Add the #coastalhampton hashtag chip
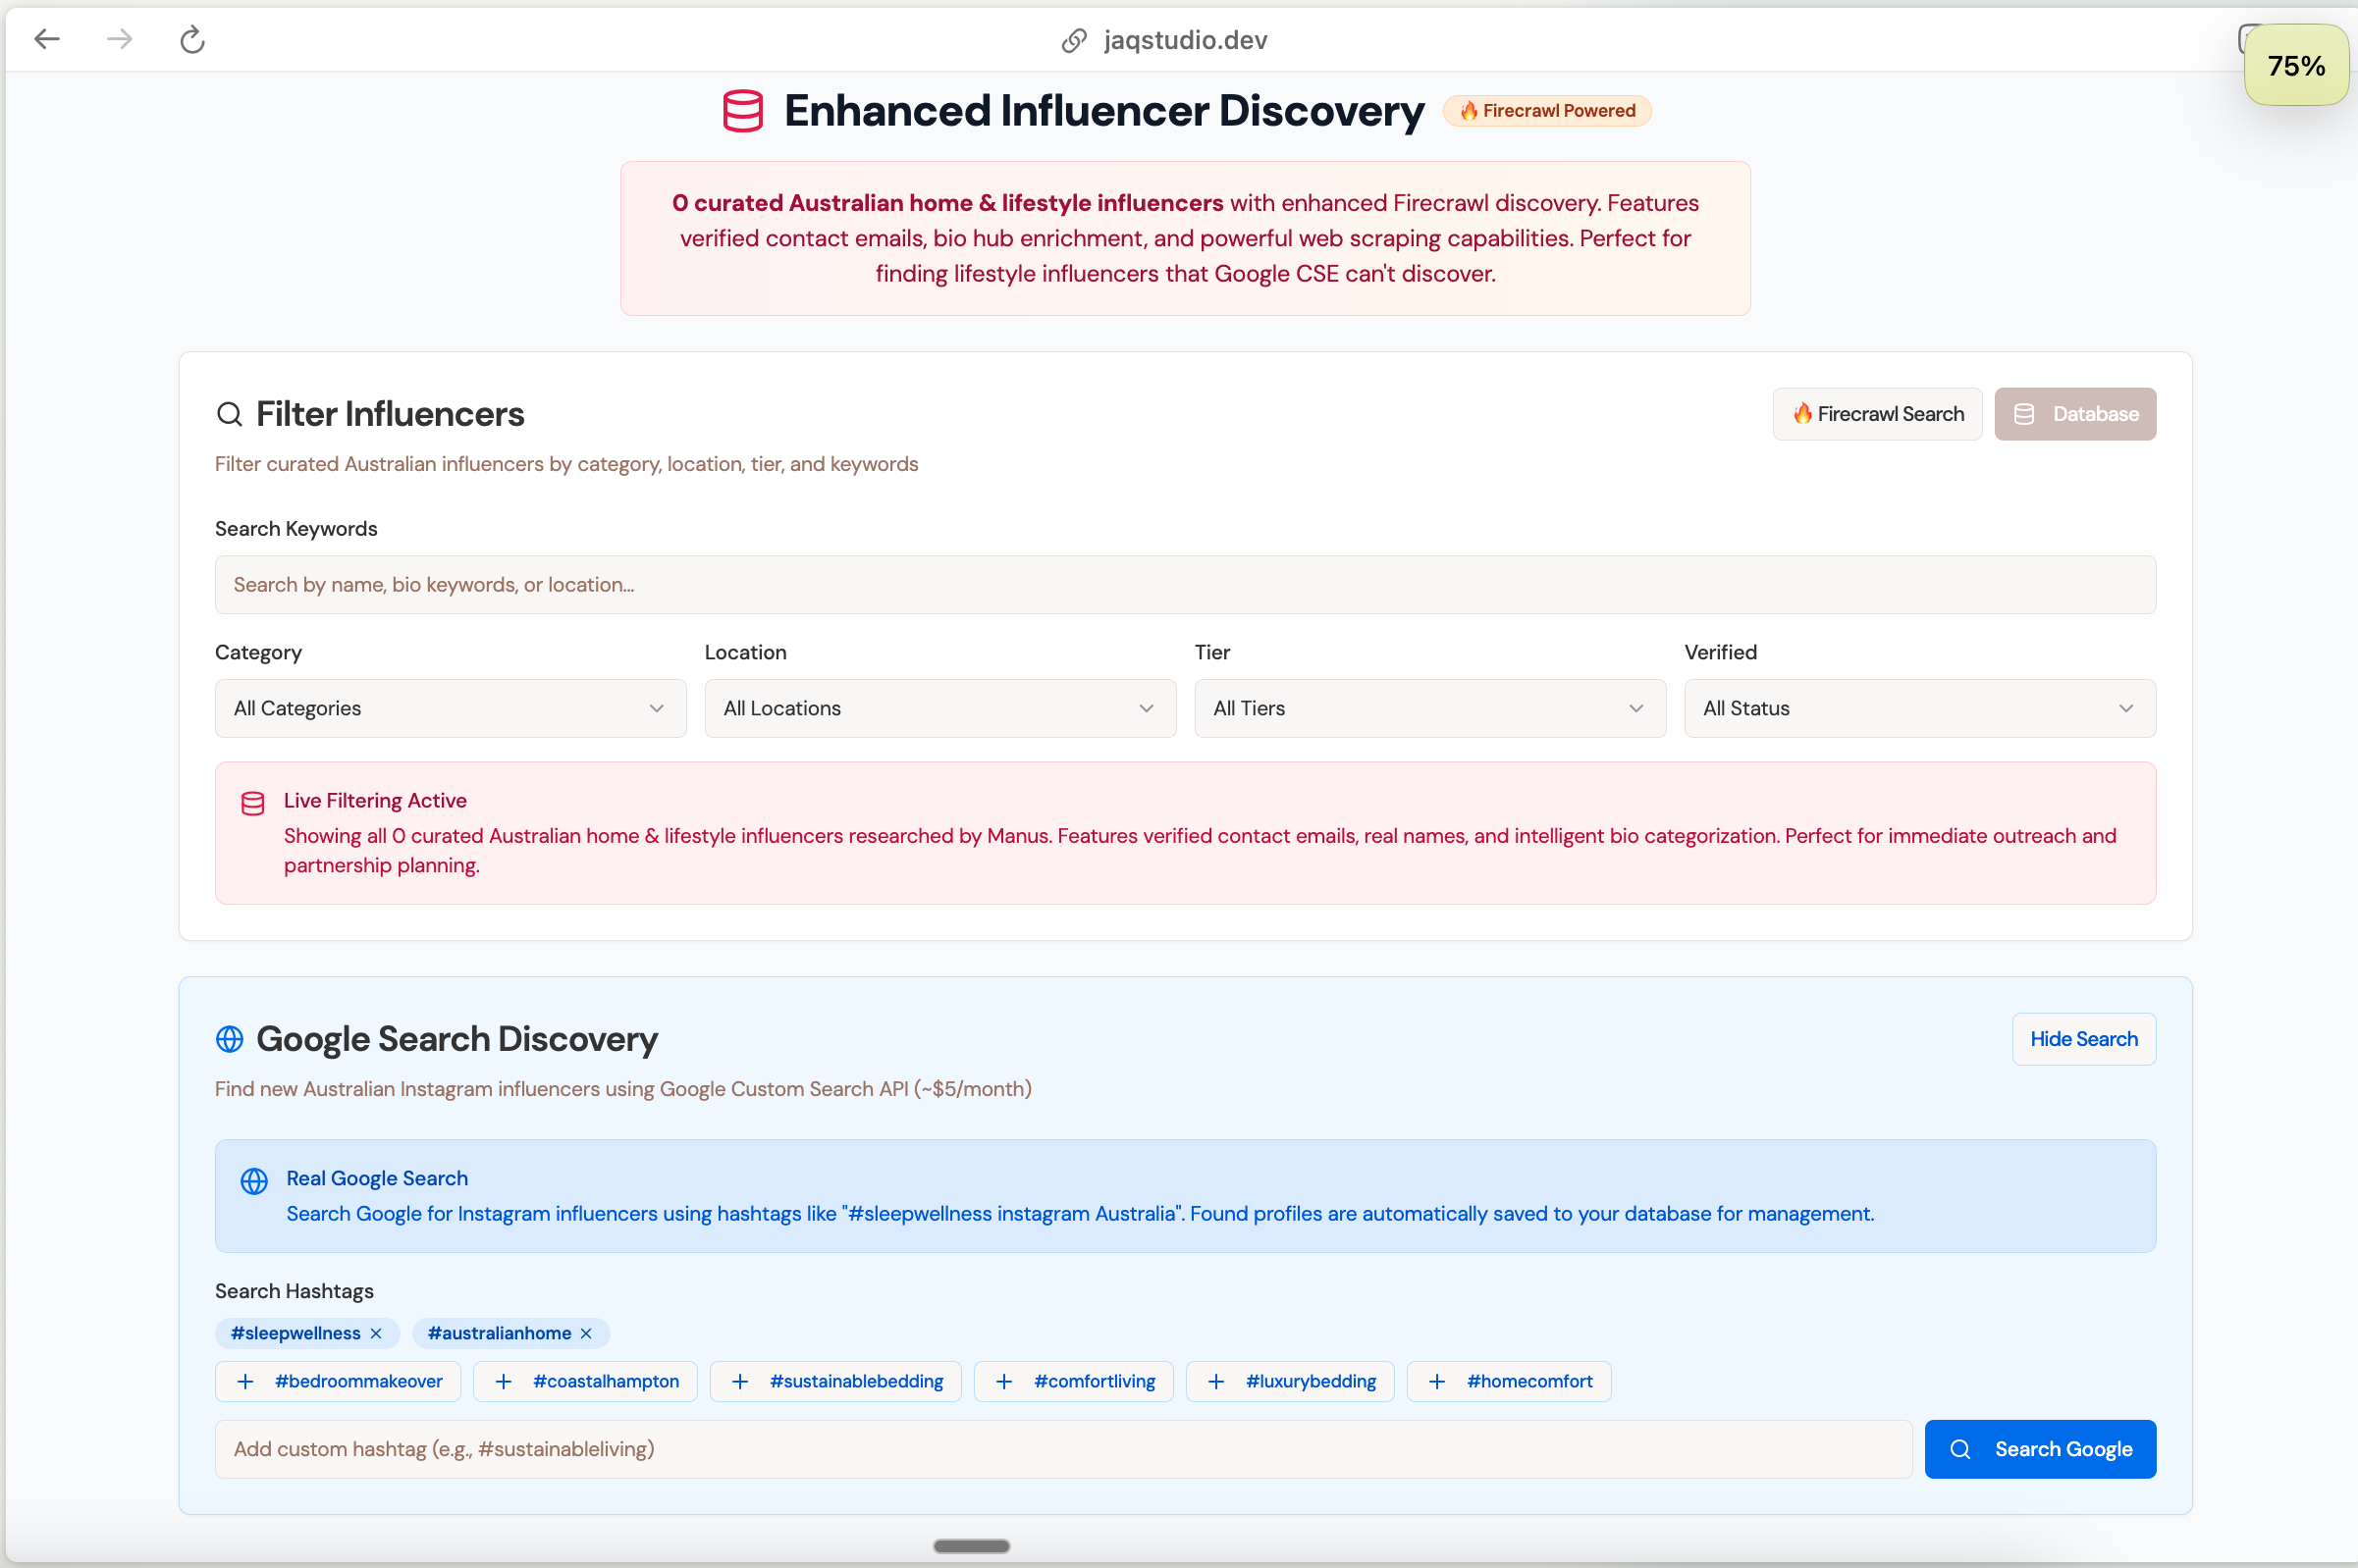Viewport: 2358px width, 1568px height. tap(585, 1381)
